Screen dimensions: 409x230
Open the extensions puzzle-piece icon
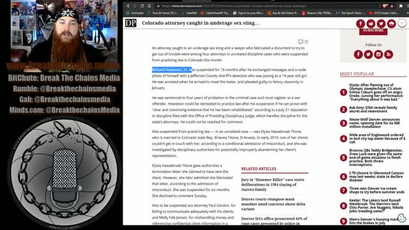tap(401, 6)
